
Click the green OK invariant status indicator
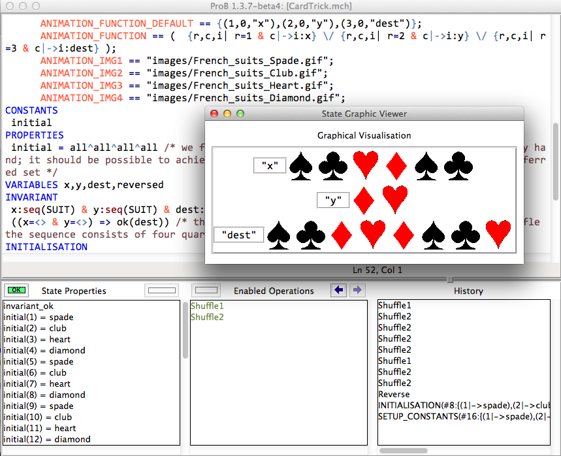pos(16,290)
